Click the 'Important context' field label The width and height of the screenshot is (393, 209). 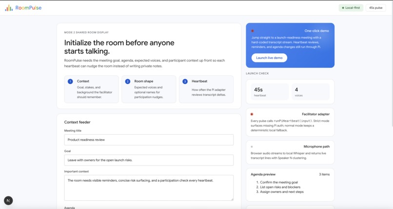pyautogui.click(x=77, y=171)
